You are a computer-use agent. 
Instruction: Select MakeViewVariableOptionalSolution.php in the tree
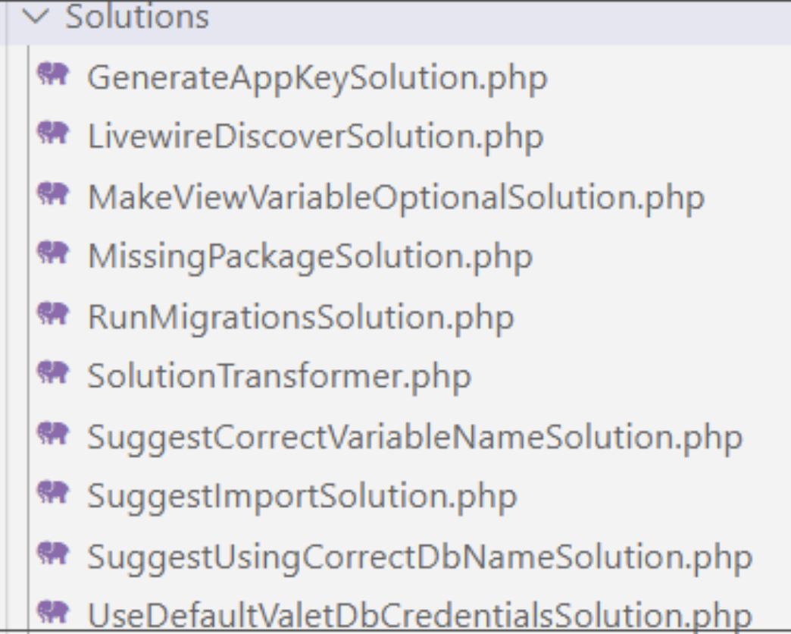[x=396, y=197]
